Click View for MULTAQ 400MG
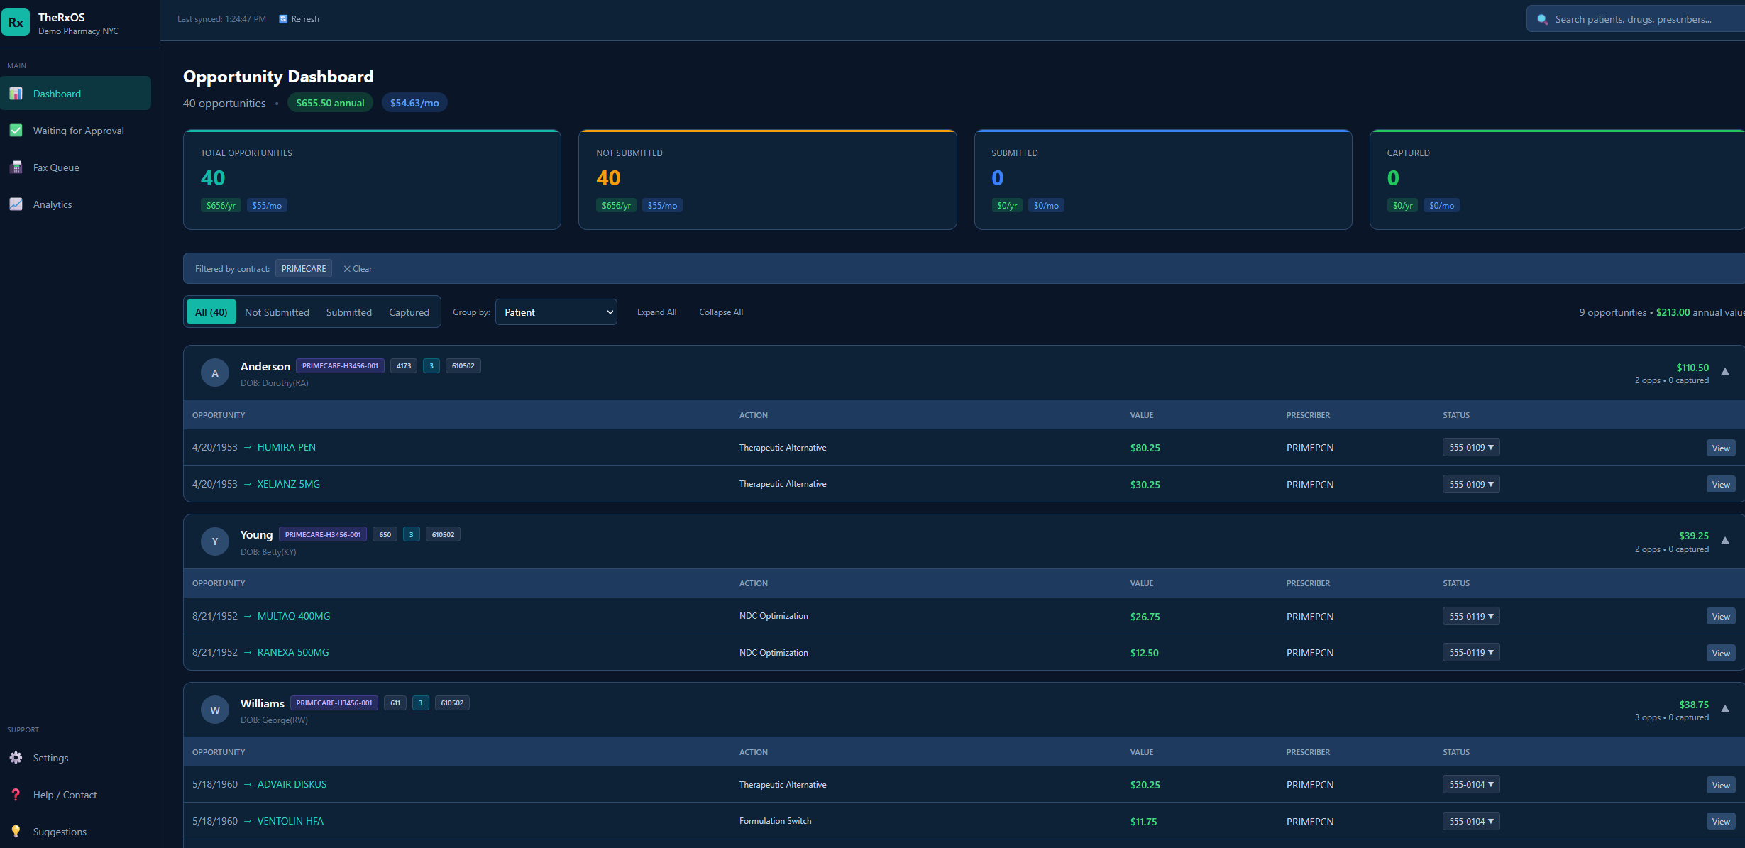Image resolution: width=1745 pixels, height=848 pixels. (x=1721, y=616)
